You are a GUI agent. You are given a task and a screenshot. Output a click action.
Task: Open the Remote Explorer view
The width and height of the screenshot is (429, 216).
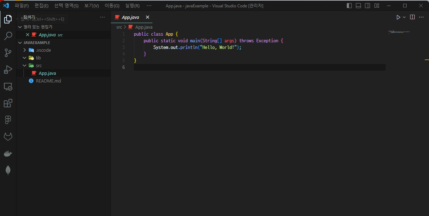coord(8,86)
